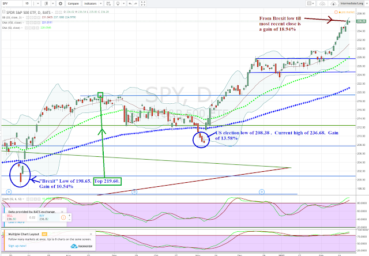Open the Indicators menu

click(x=91, y=3)
